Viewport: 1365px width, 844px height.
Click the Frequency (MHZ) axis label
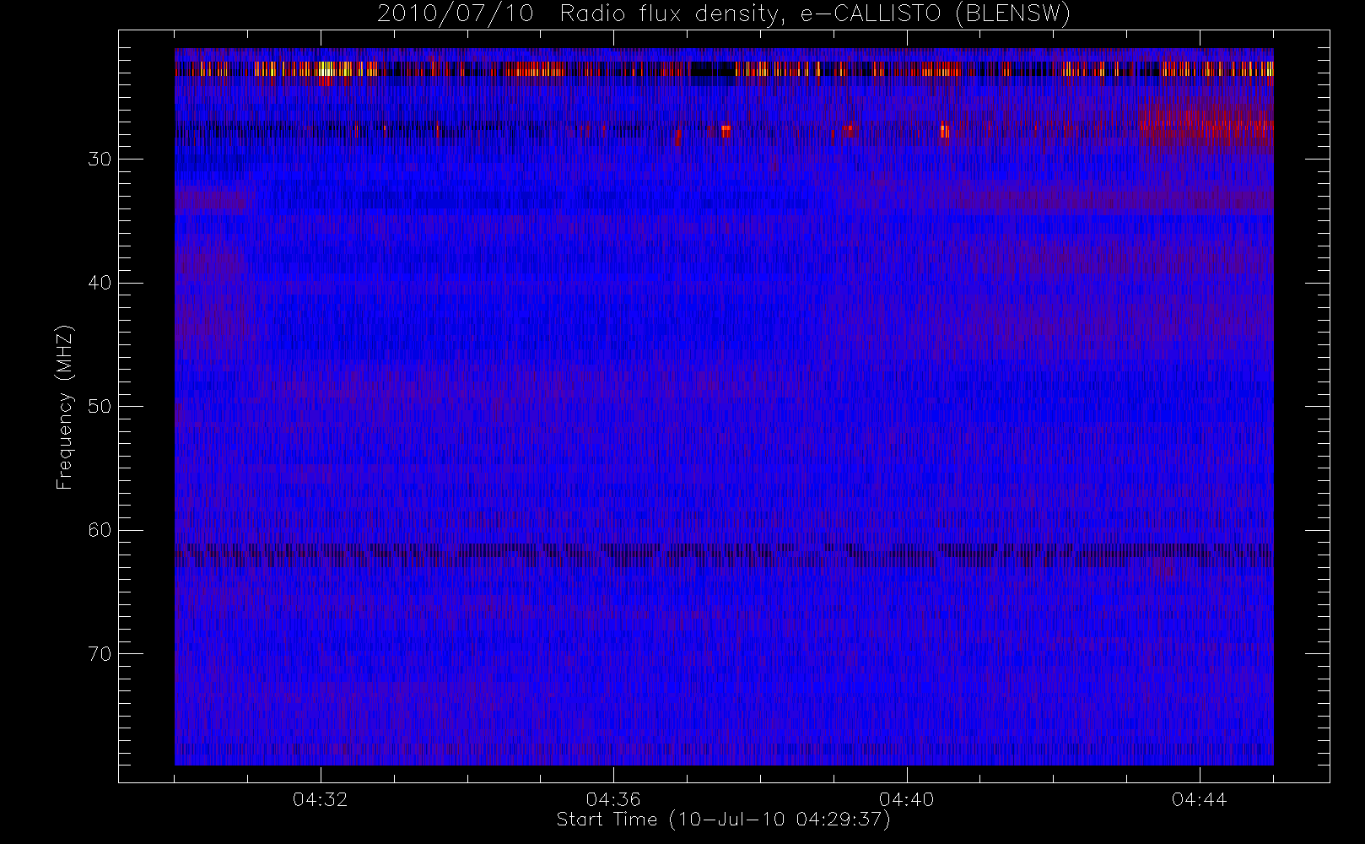[x=65, y=407]
